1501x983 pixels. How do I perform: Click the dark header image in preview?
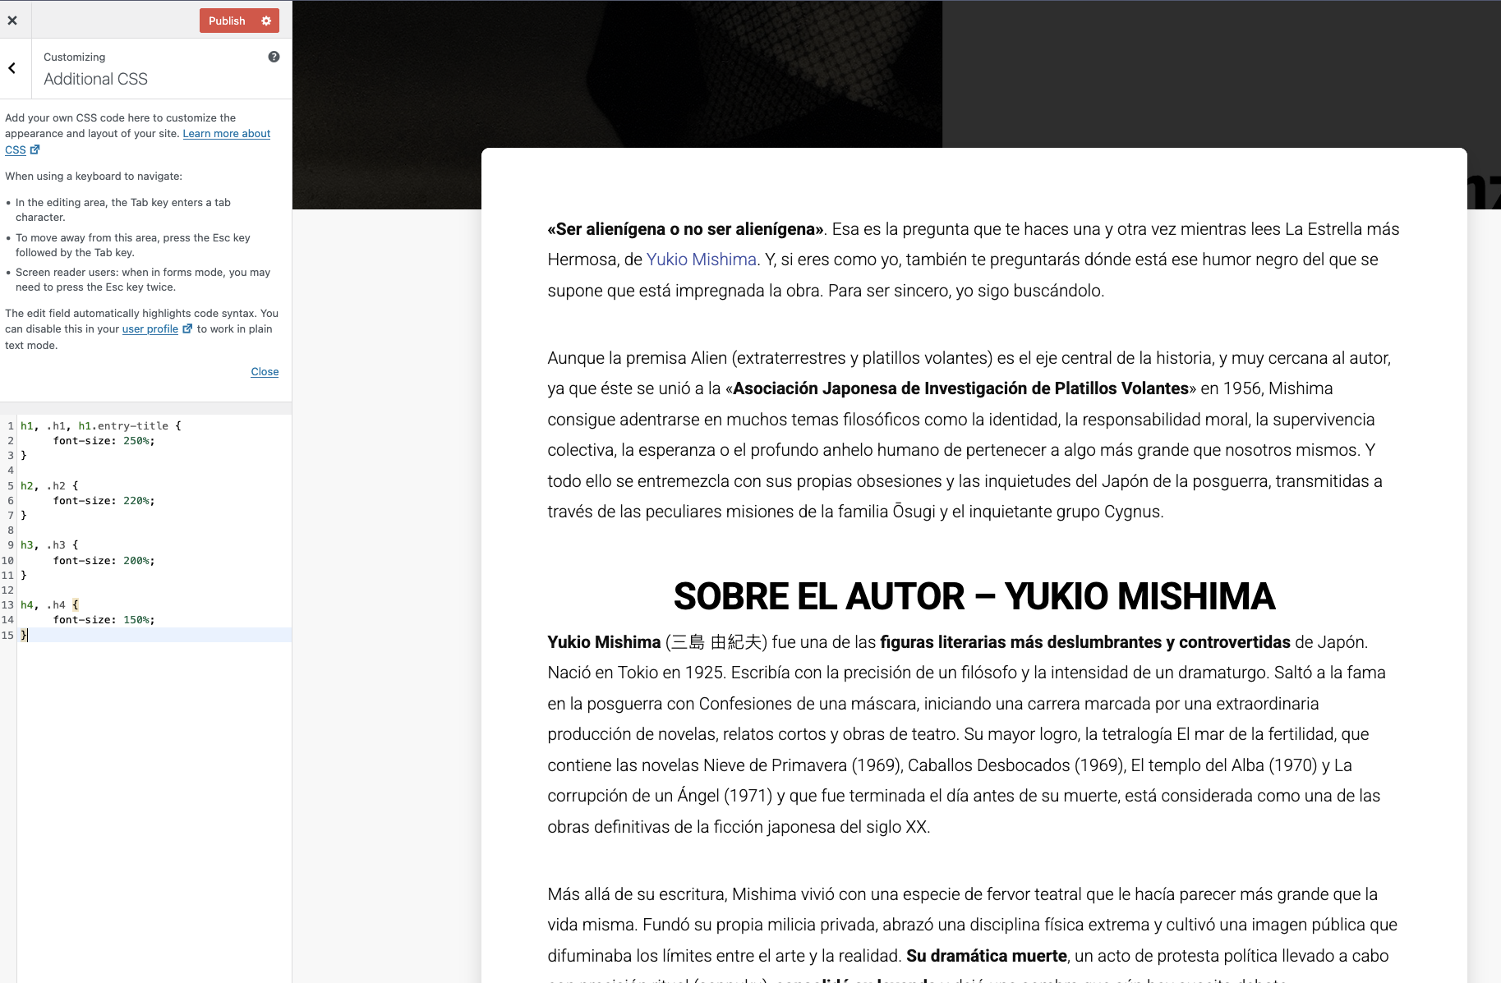[x=616, y=74]
